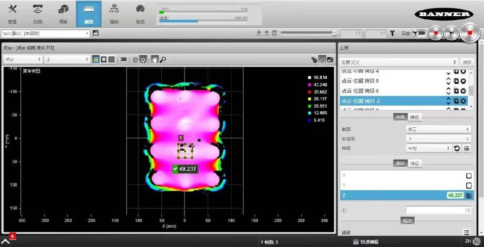Screen dimensions: 484x247
Task: Select the uniform gray view-mode icon
Action: (112, 59)
